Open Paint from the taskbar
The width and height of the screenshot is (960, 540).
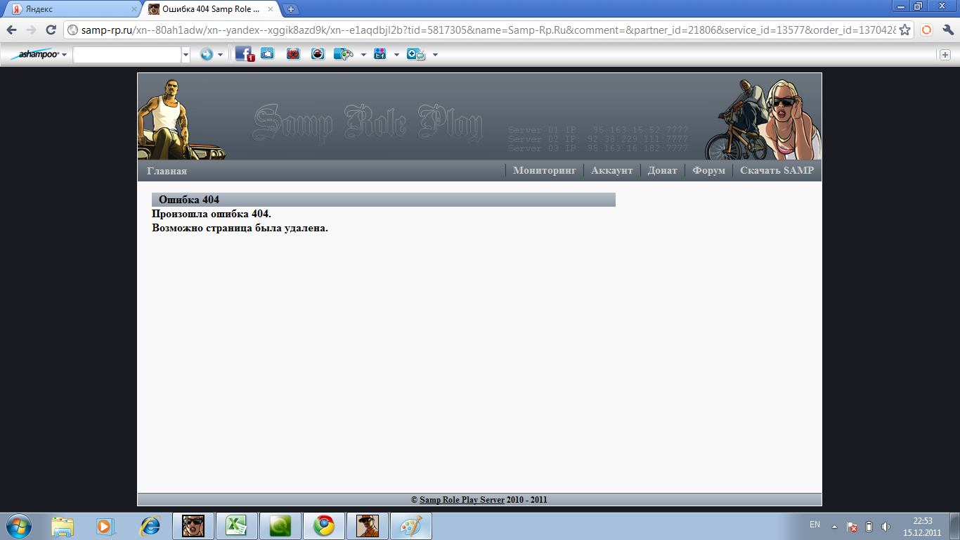pyautogui.click(x=411, y=526)
